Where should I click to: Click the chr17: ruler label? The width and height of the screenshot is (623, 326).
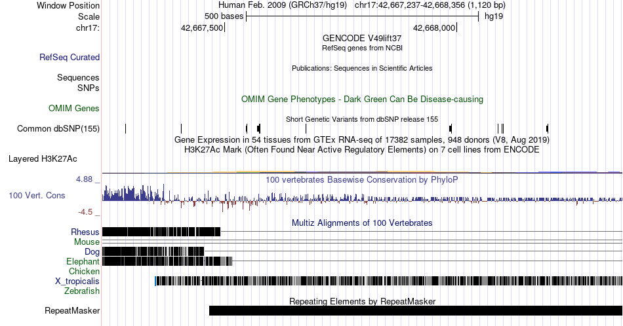[x=88, y=27]
